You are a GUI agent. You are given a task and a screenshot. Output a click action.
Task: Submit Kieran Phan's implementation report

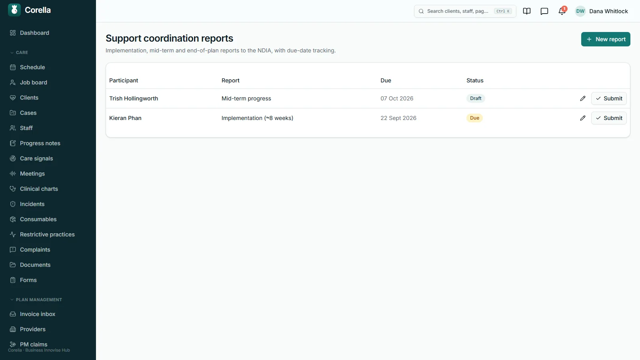pyautogui.click(x=609, y=118)
